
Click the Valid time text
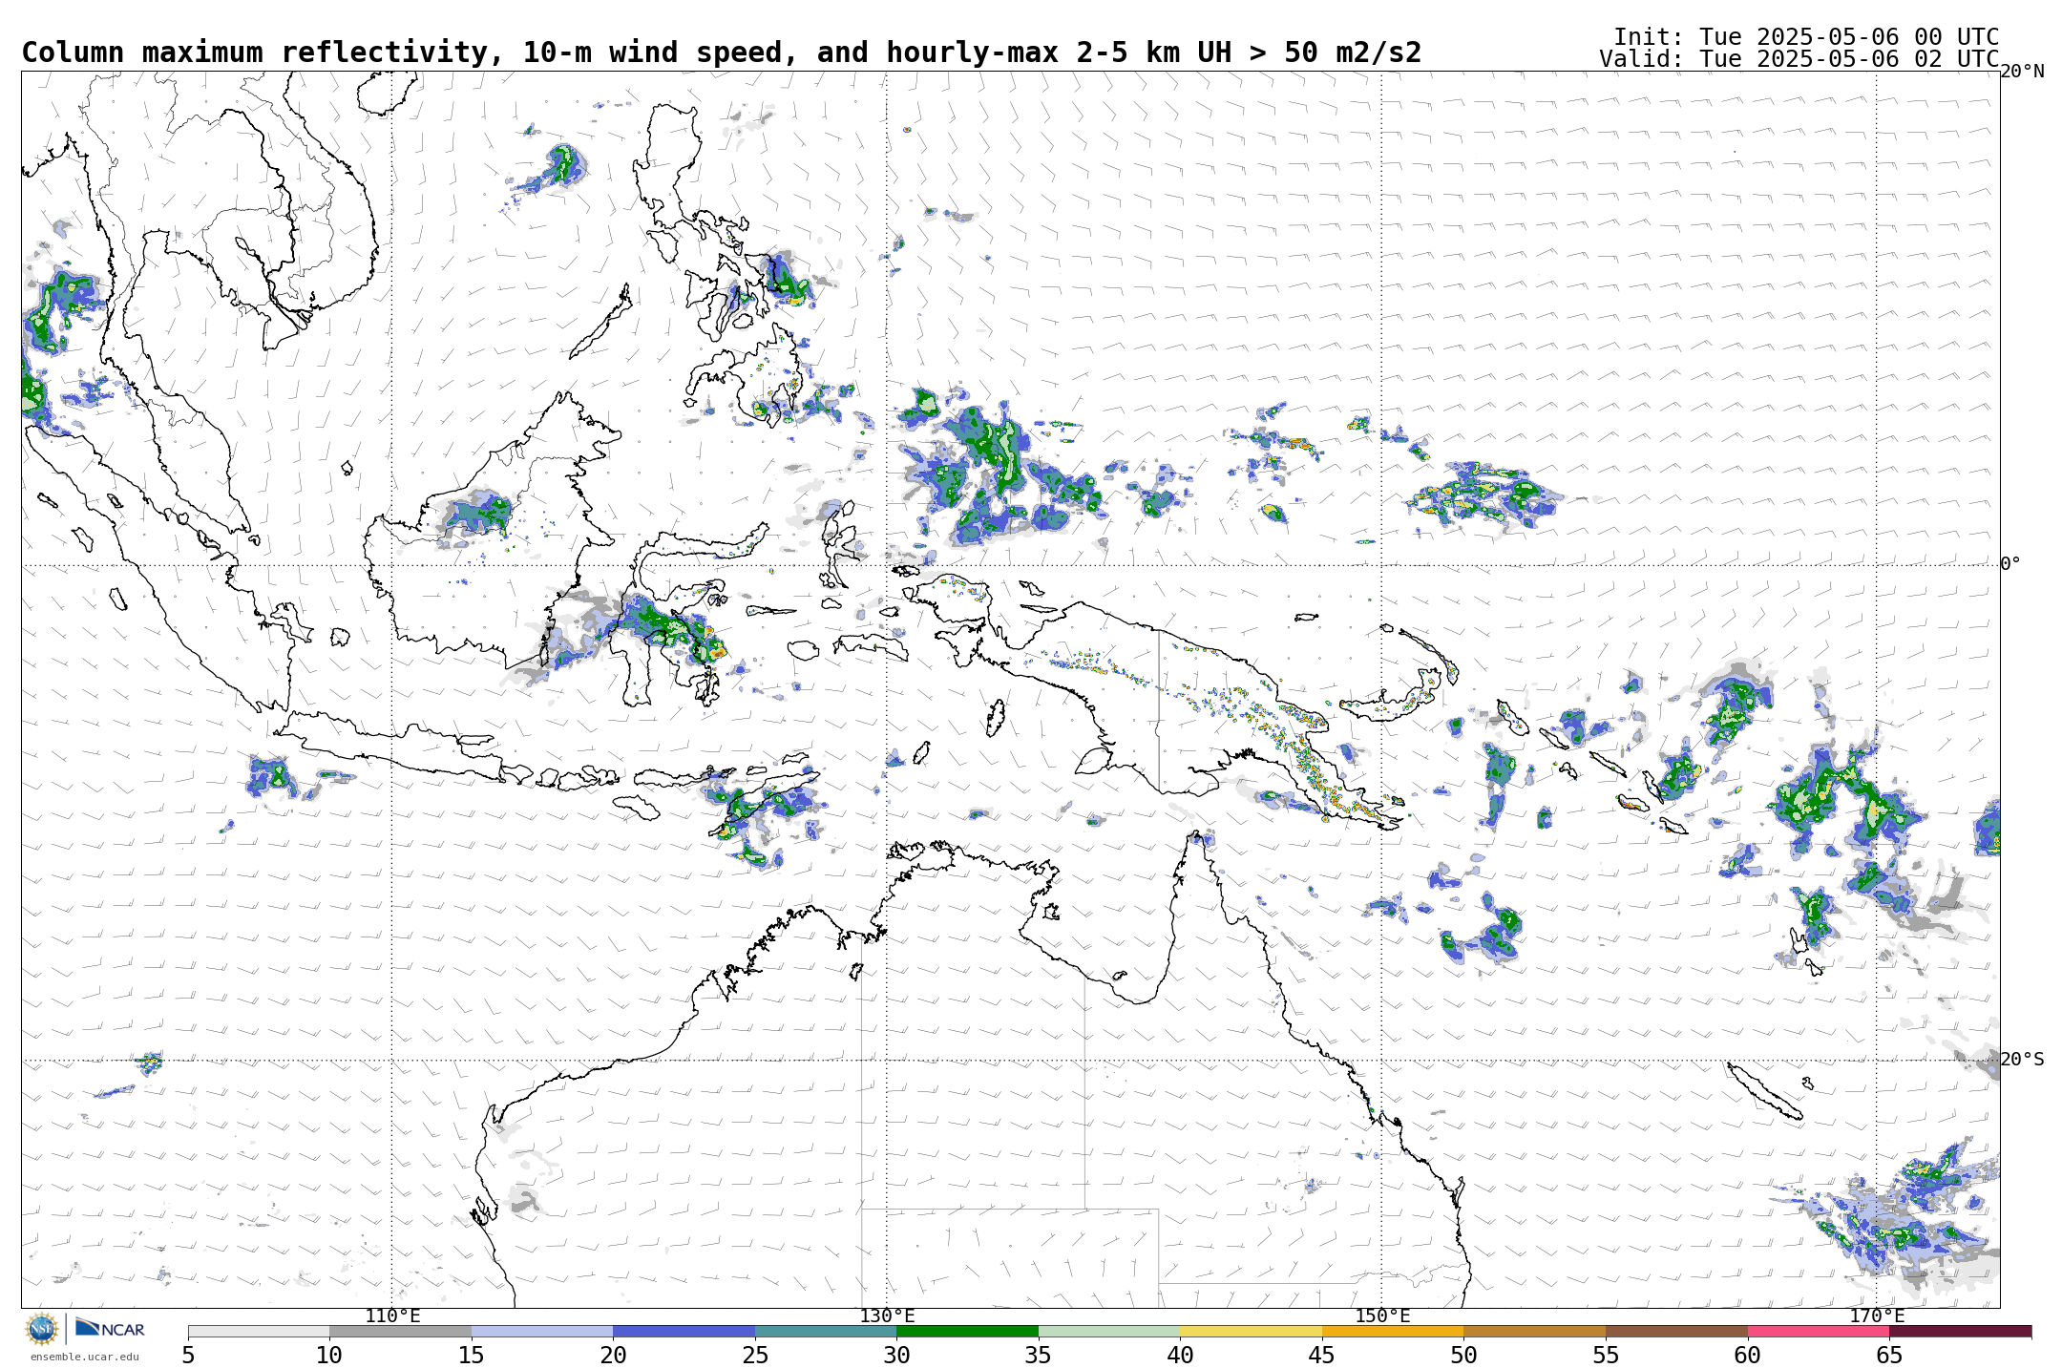[x=1799, y=59]
